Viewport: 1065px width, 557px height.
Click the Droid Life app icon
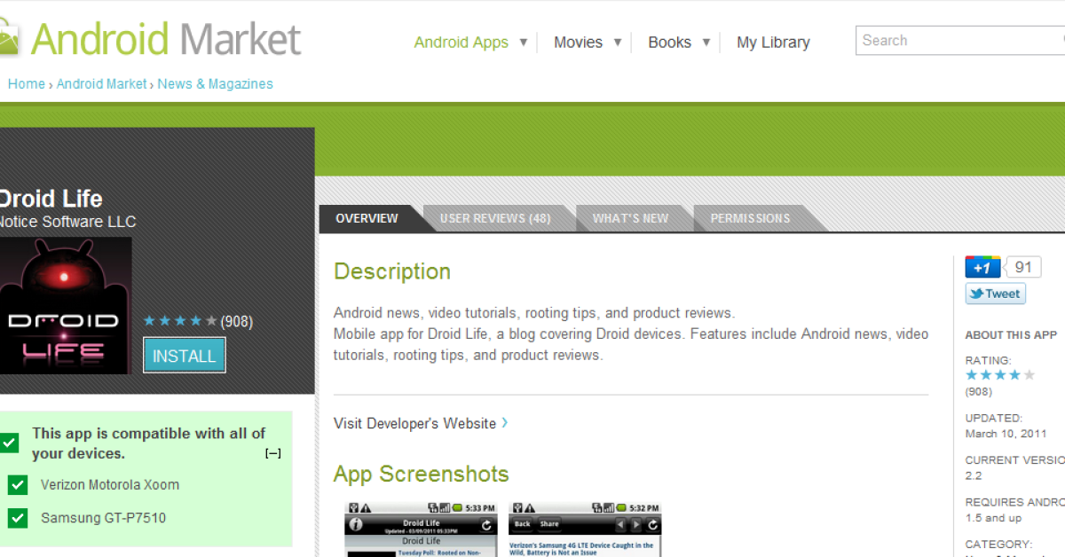tap(65, 305)
